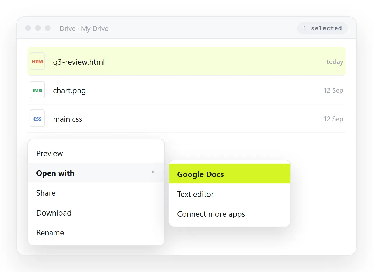The height and width of the screenshot is (272, 373).
Task: Expand the Open with submenu arrow
Action: tap(153, 172)
